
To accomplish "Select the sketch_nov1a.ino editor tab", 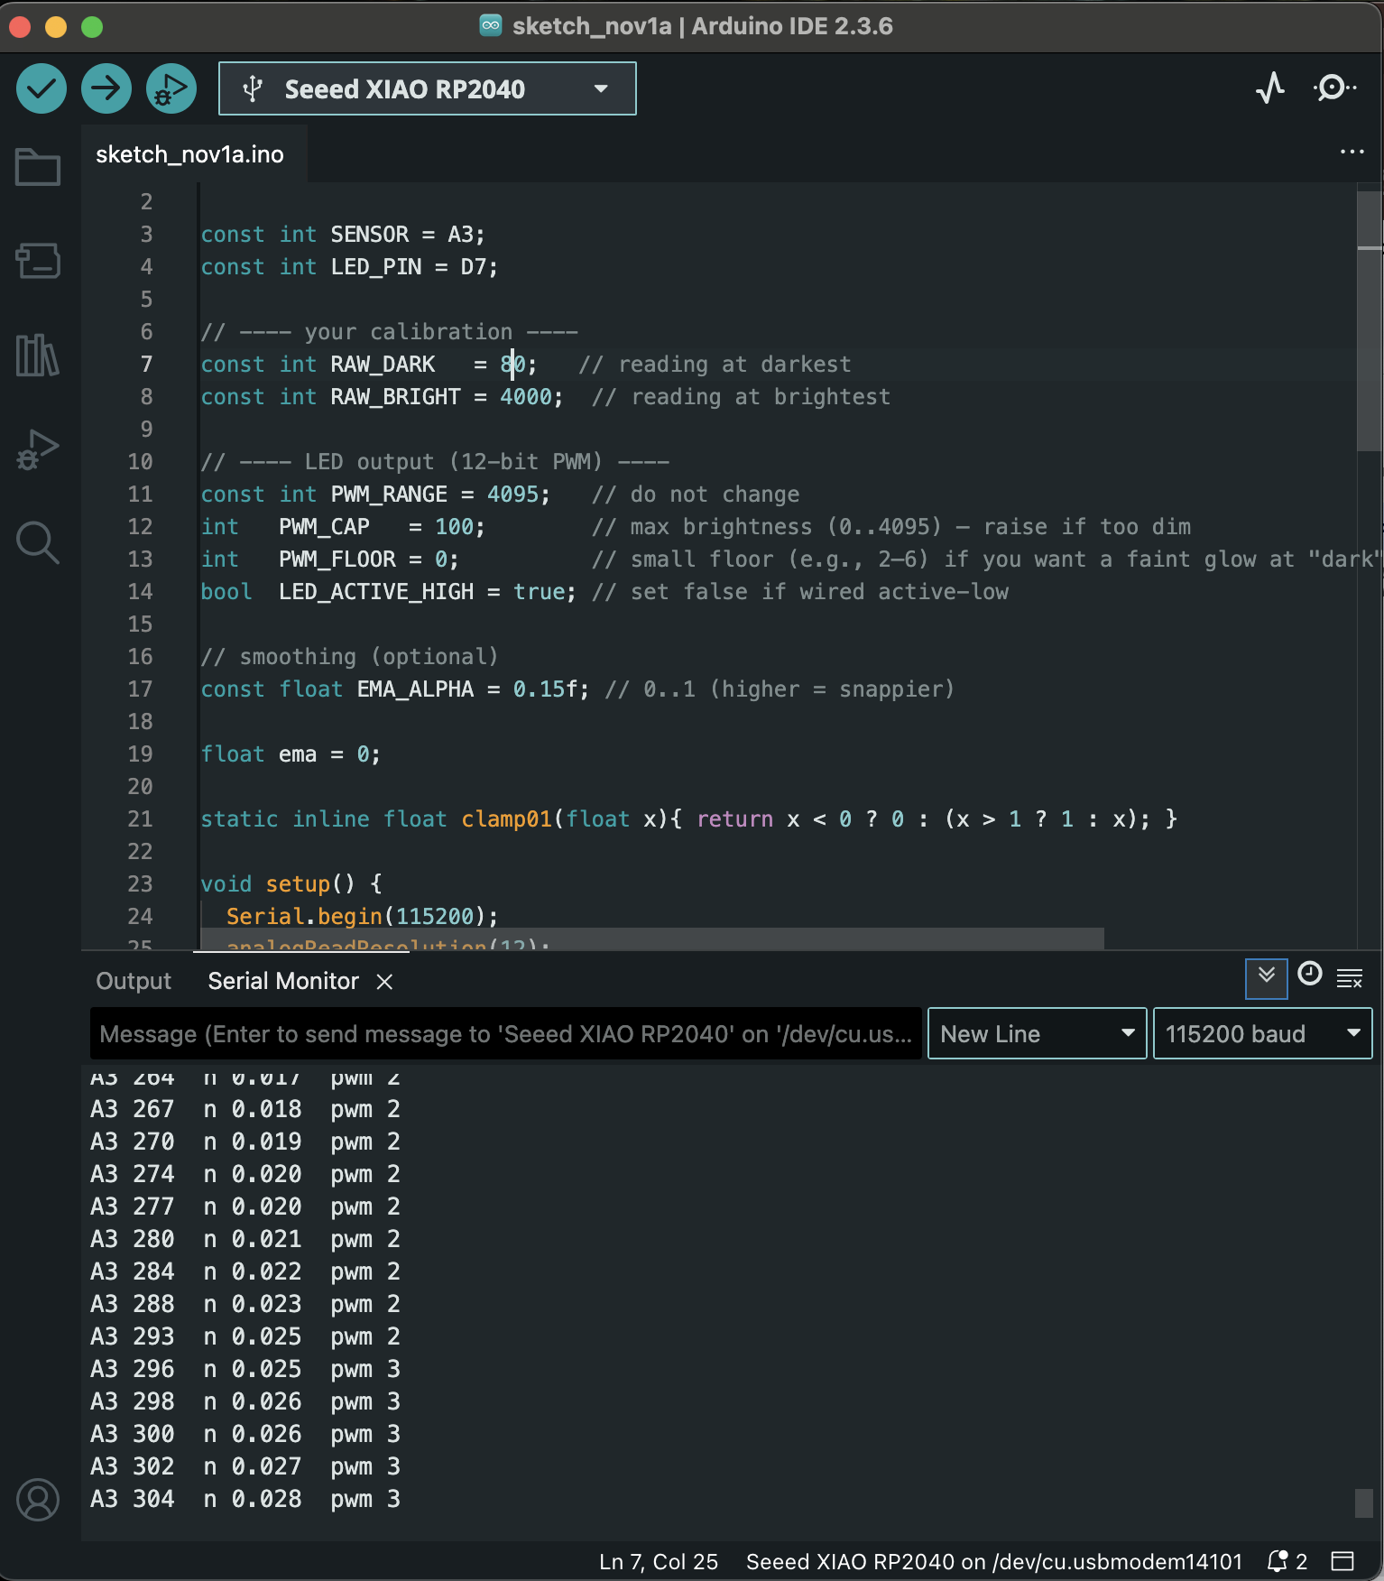I will click(189, 154).
